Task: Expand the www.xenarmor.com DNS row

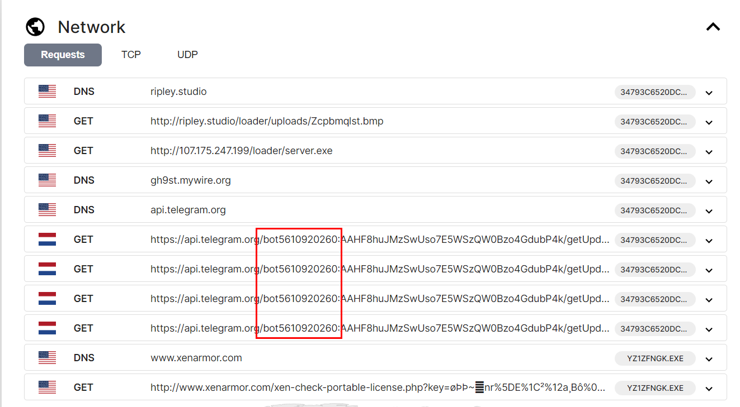Action: 709,359
